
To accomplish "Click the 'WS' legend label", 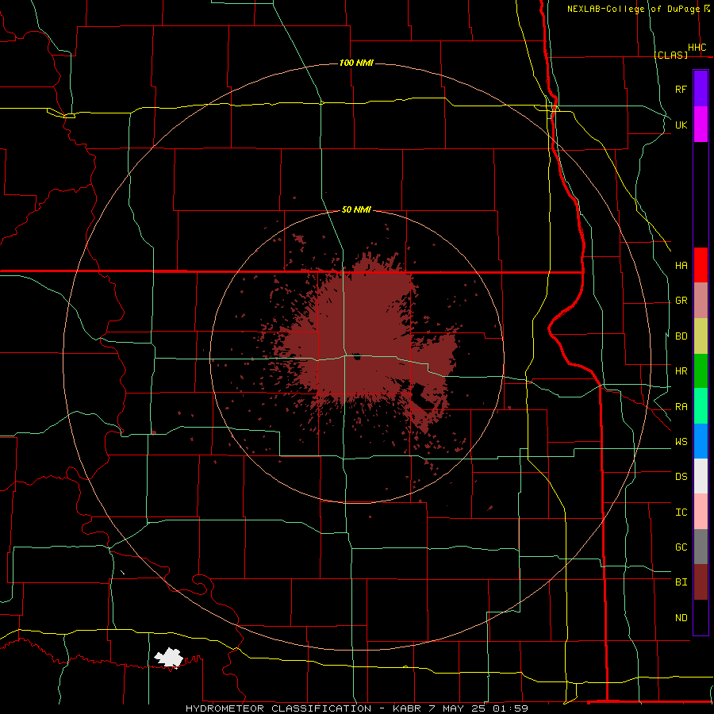I will pos(681,442).
